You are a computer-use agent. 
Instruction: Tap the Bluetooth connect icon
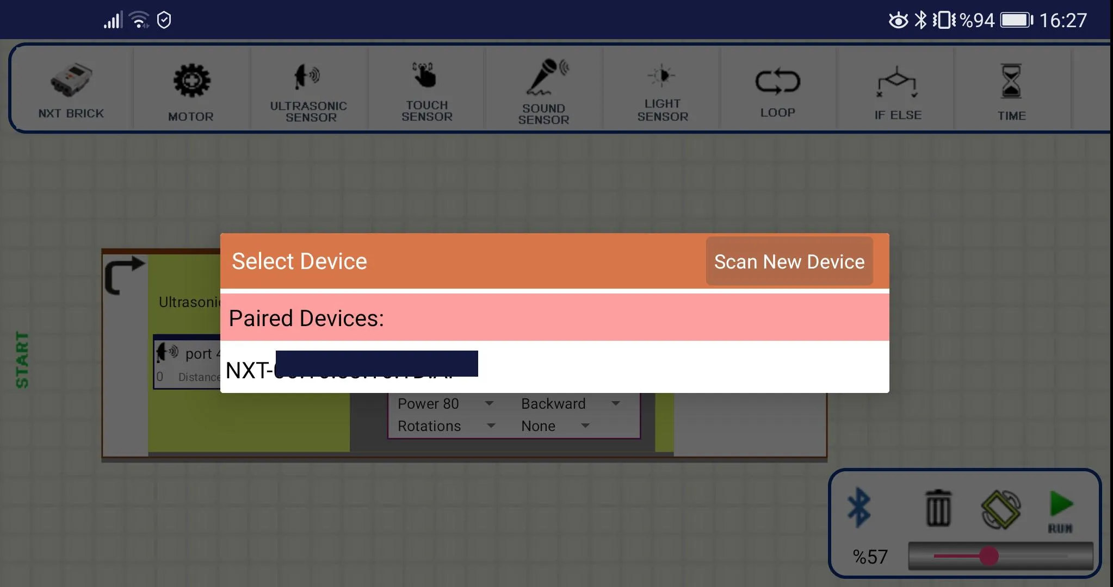tap(860, 508)
